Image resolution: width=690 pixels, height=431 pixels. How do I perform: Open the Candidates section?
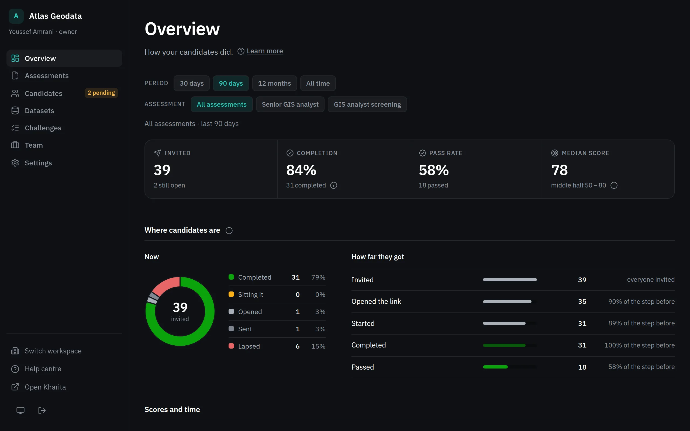(x=64, y=93)
